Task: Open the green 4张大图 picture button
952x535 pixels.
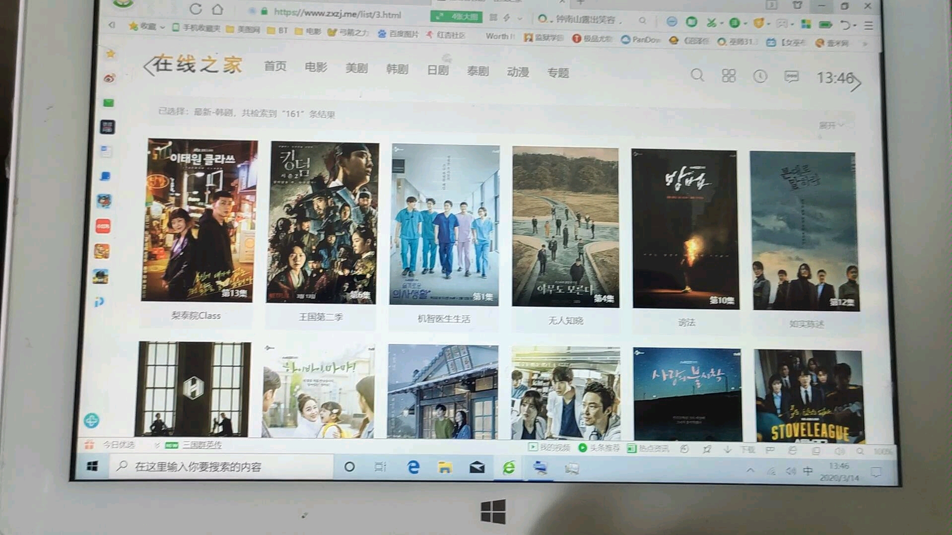Action: (456, 17)
